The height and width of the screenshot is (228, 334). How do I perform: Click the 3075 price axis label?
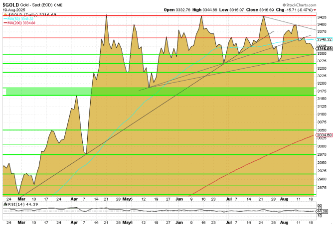point(322,122)
